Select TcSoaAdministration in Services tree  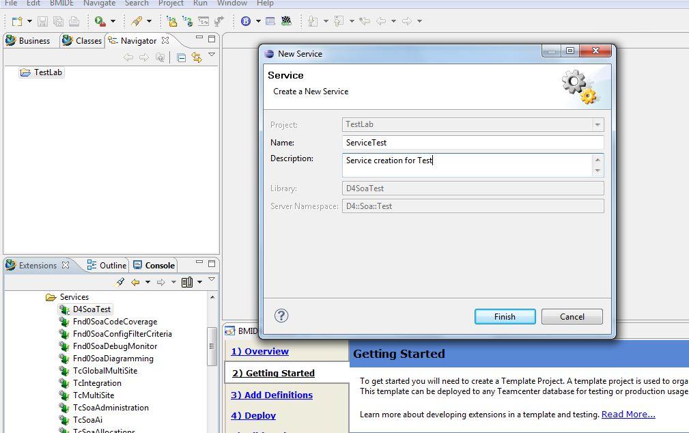(111, 408)
